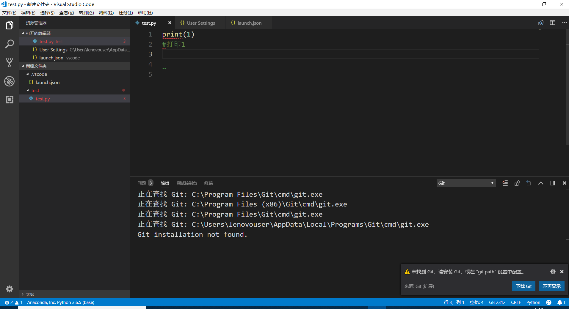This screenshot has width=569, height=309.
Task: Maximize the panel with the chevron toggle
Action: pyautogui.click(x=541, y=183)
